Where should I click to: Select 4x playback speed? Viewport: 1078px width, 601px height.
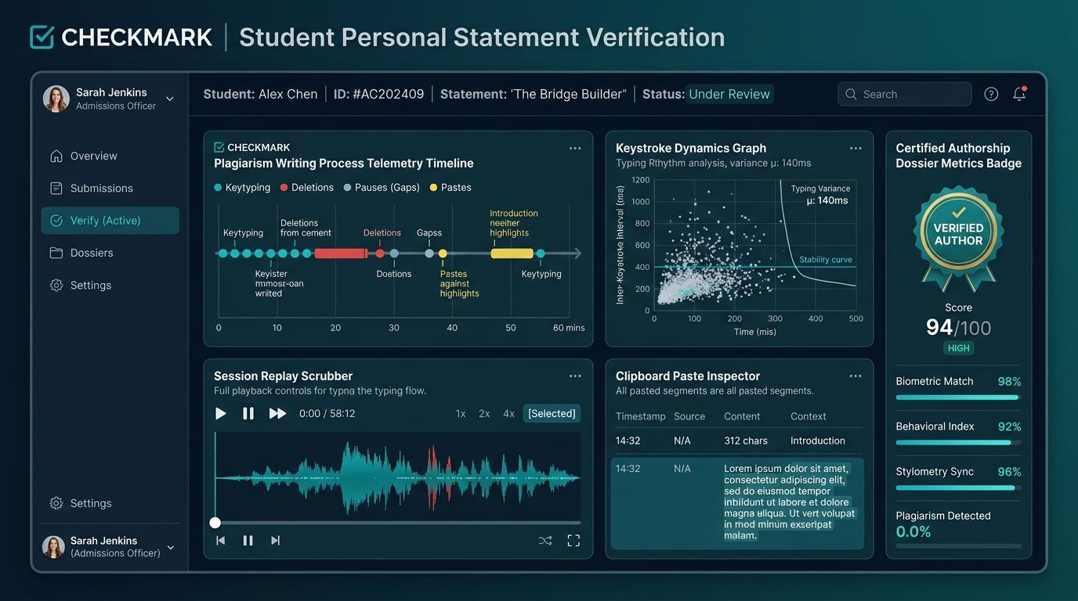(x=508, y=413)
